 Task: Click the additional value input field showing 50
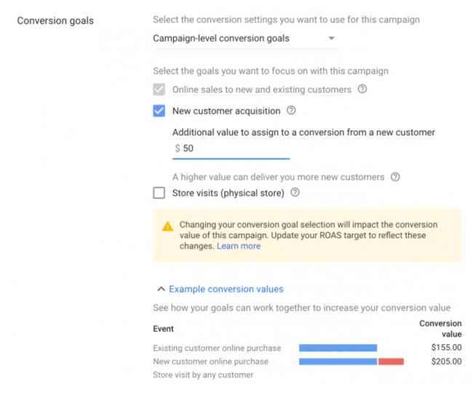pos(233,148)
